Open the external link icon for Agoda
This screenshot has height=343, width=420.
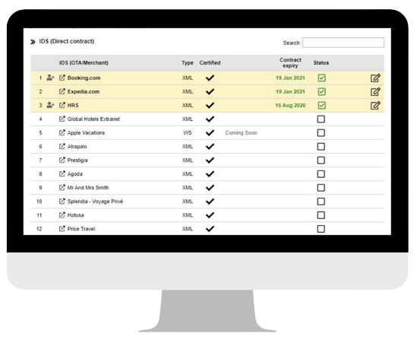coord(62,173)
